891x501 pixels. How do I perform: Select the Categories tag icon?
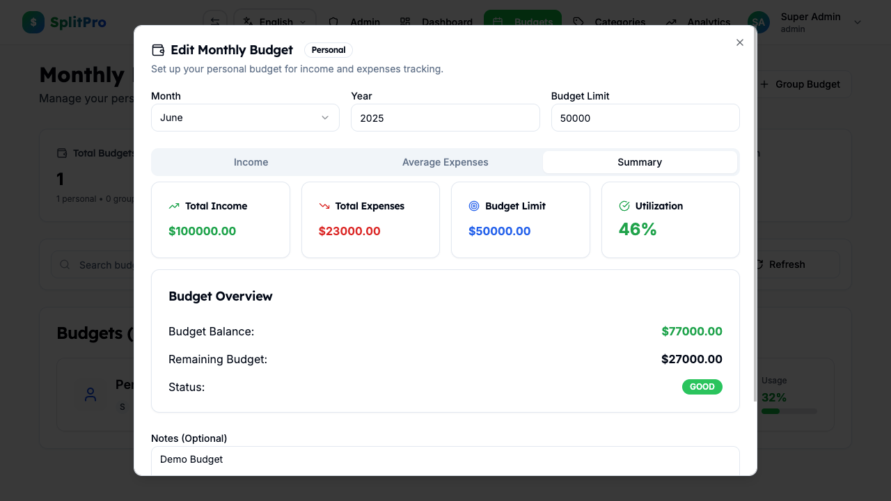tap(578, 22)
